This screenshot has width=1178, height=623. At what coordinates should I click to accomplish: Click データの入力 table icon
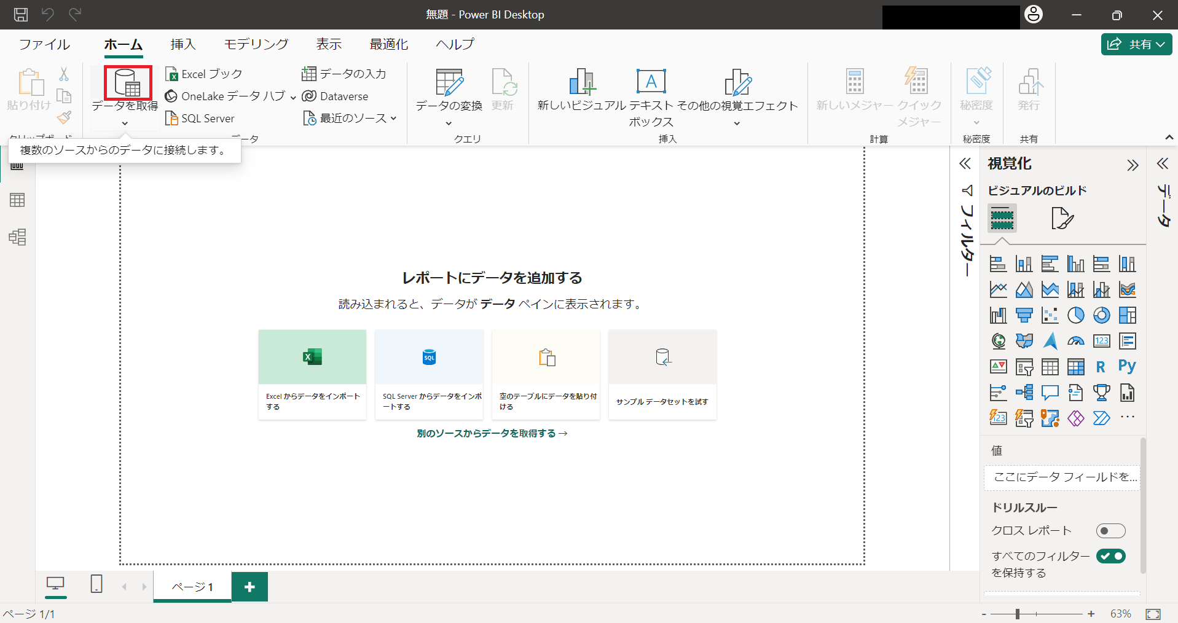click(309, 74)
